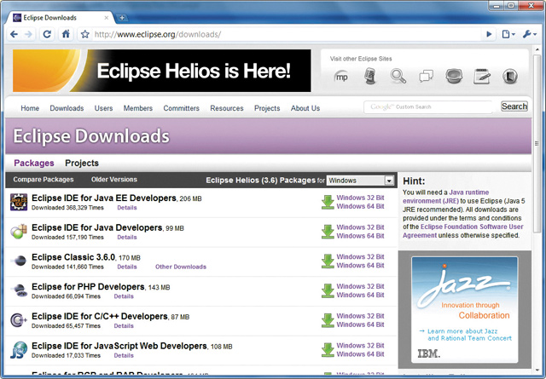The image size is (546, 379).
Task: Click green download arrow for Eclipse Classic
Action: tap(328, 261)
